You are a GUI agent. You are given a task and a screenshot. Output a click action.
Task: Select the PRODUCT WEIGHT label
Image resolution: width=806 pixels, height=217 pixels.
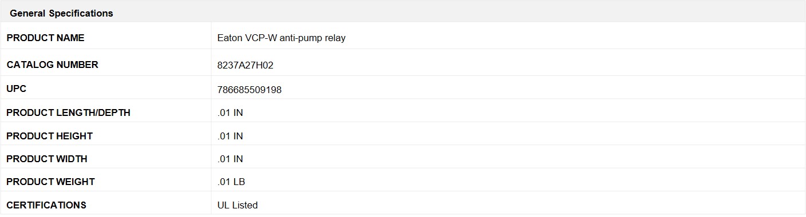[50, 182]
